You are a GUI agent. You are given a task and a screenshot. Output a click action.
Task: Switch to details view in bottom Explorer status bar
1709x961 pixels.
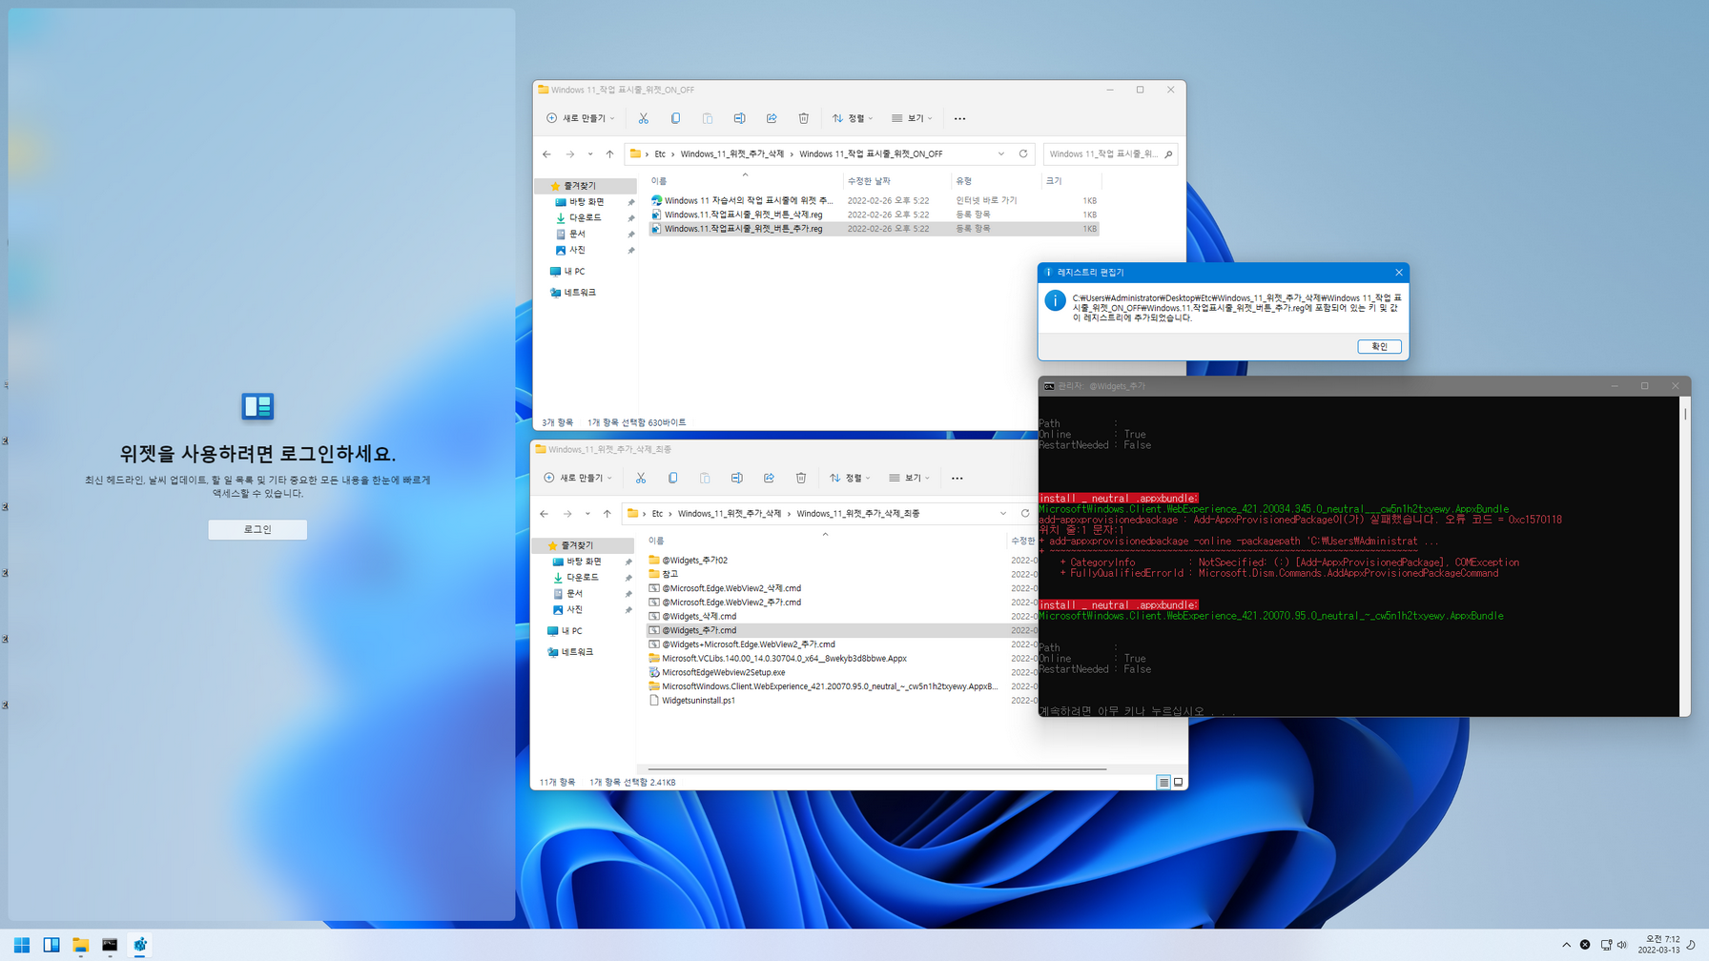coord(1163,782)
